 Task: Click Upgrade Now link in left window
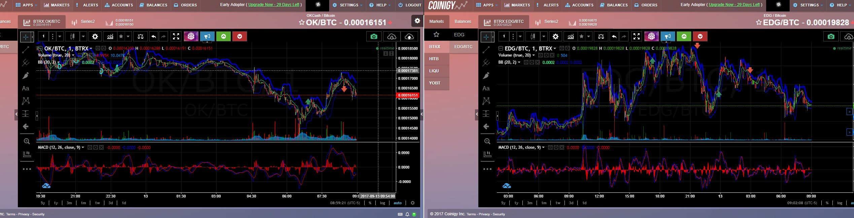tap(274, 5)
